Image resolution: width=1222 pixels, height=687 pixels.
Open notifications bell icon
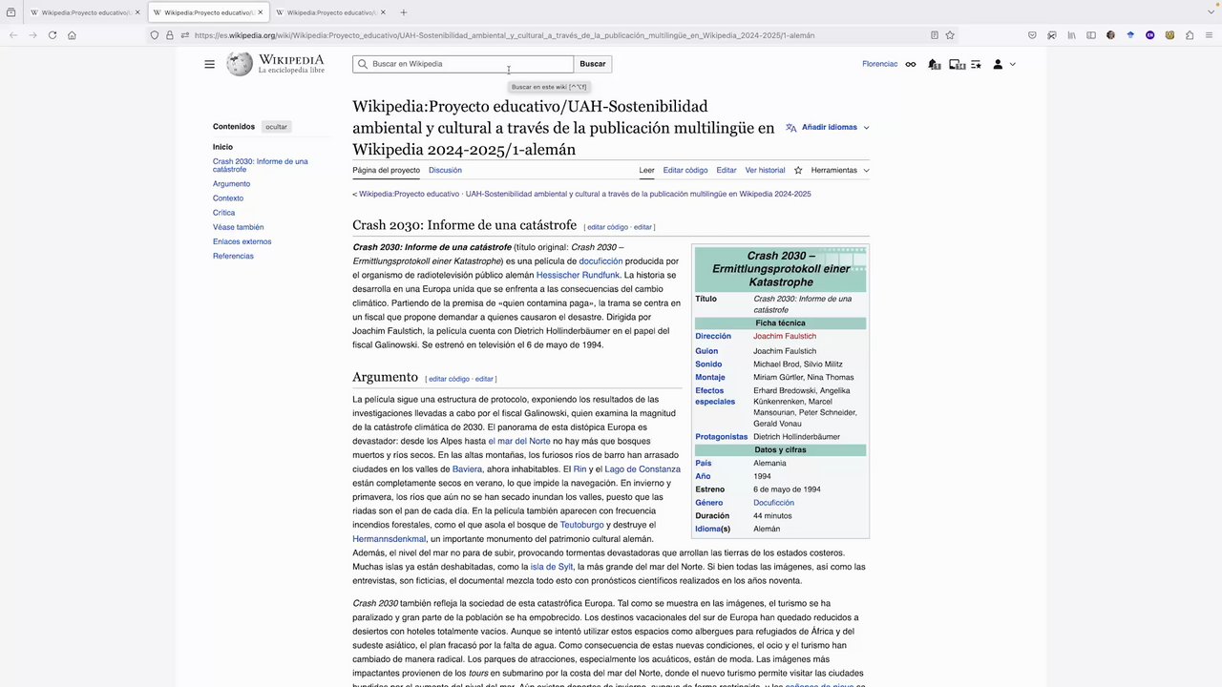tap(934, 64)
